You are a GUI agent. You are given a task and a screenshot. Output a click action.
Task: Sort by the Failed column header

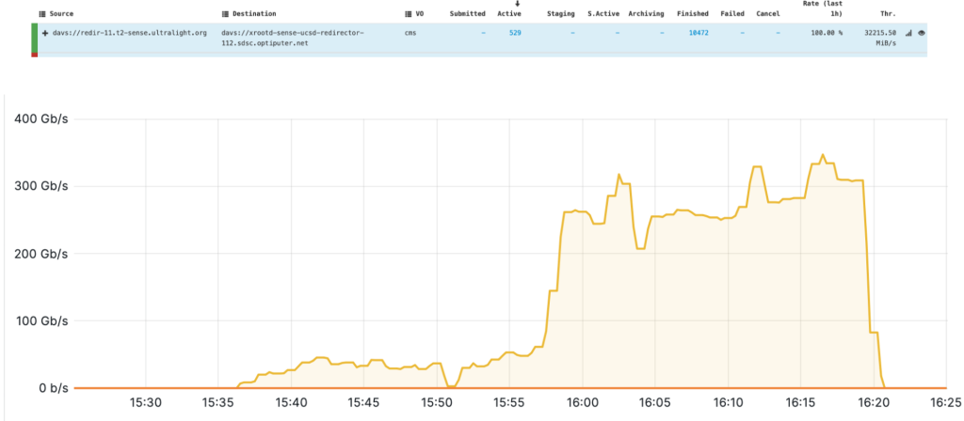pyautogui.click(x=731, y=14)
